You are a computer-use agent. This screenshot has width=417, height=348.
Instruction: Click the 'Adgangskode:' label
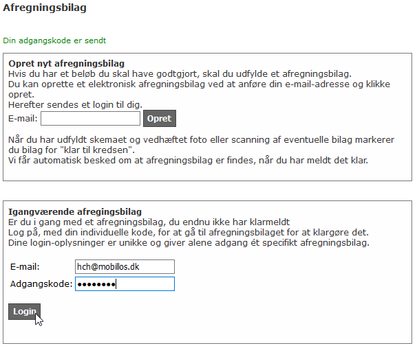[41, 283]
